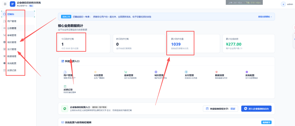
Task: Click 商户企业用户数: 51 text
Action: coord(234,48)
